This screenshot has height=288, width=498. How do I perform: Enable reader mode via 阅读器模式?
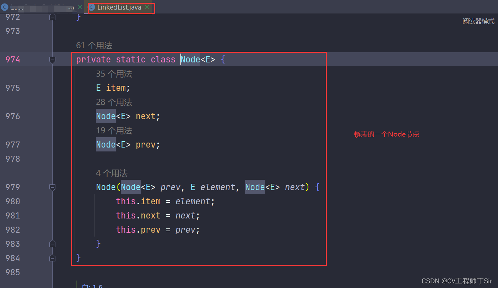click(478, 21)
